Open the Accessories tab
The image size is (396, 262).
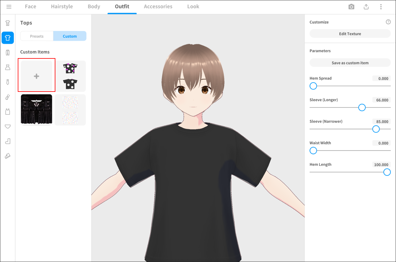point(158,7)
